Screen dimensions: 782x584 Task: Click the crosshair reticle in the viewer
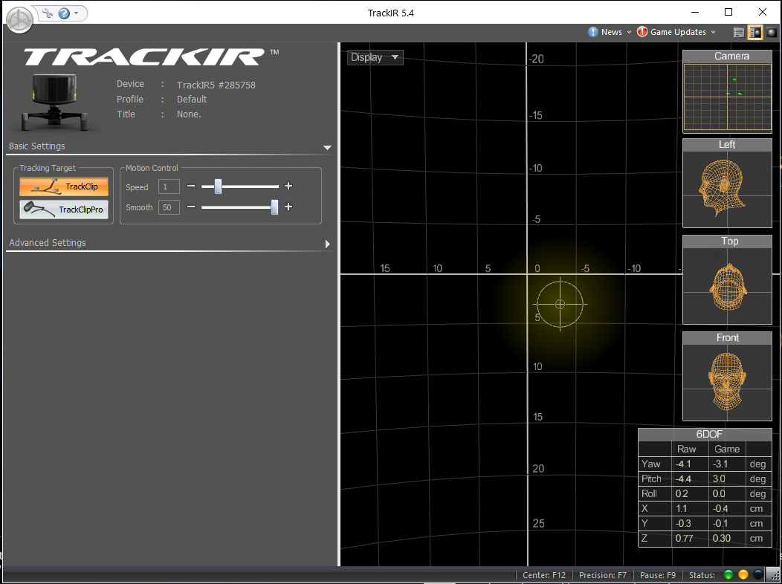click(x=560, y=304)
